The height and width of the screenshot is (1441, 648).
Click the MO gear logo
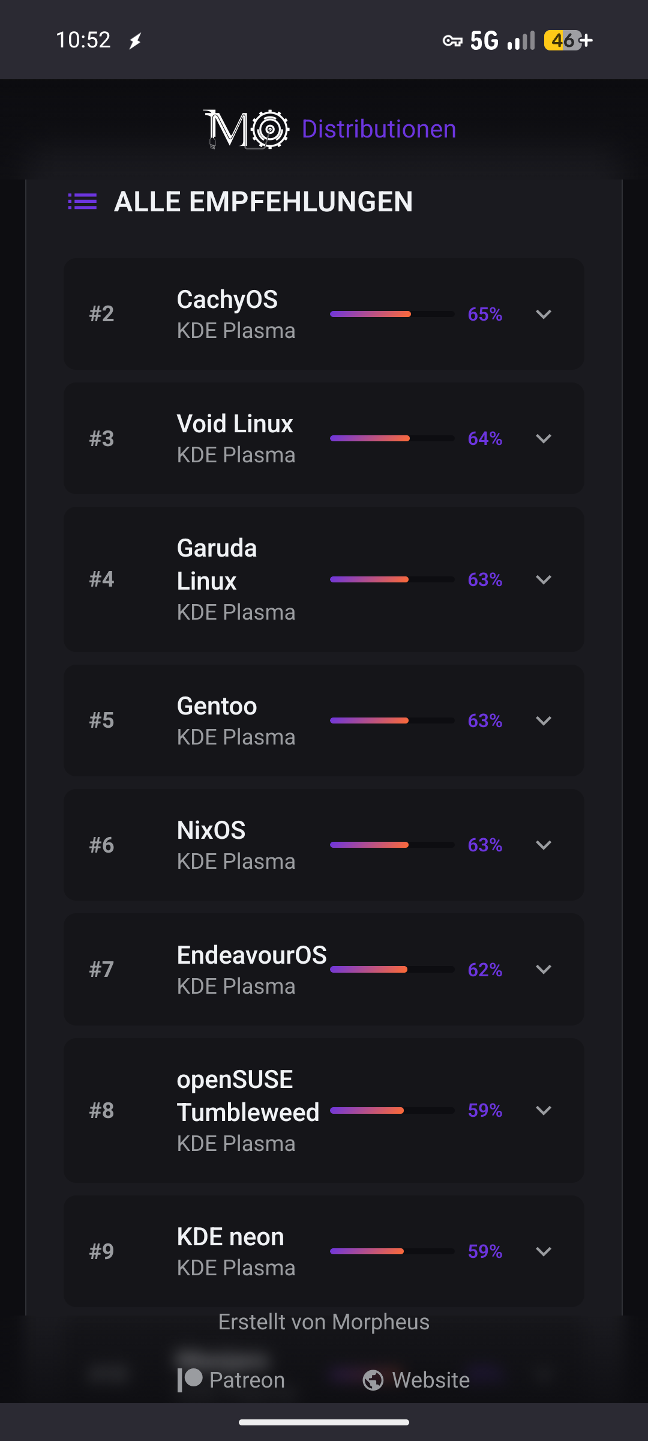[247, 129]
